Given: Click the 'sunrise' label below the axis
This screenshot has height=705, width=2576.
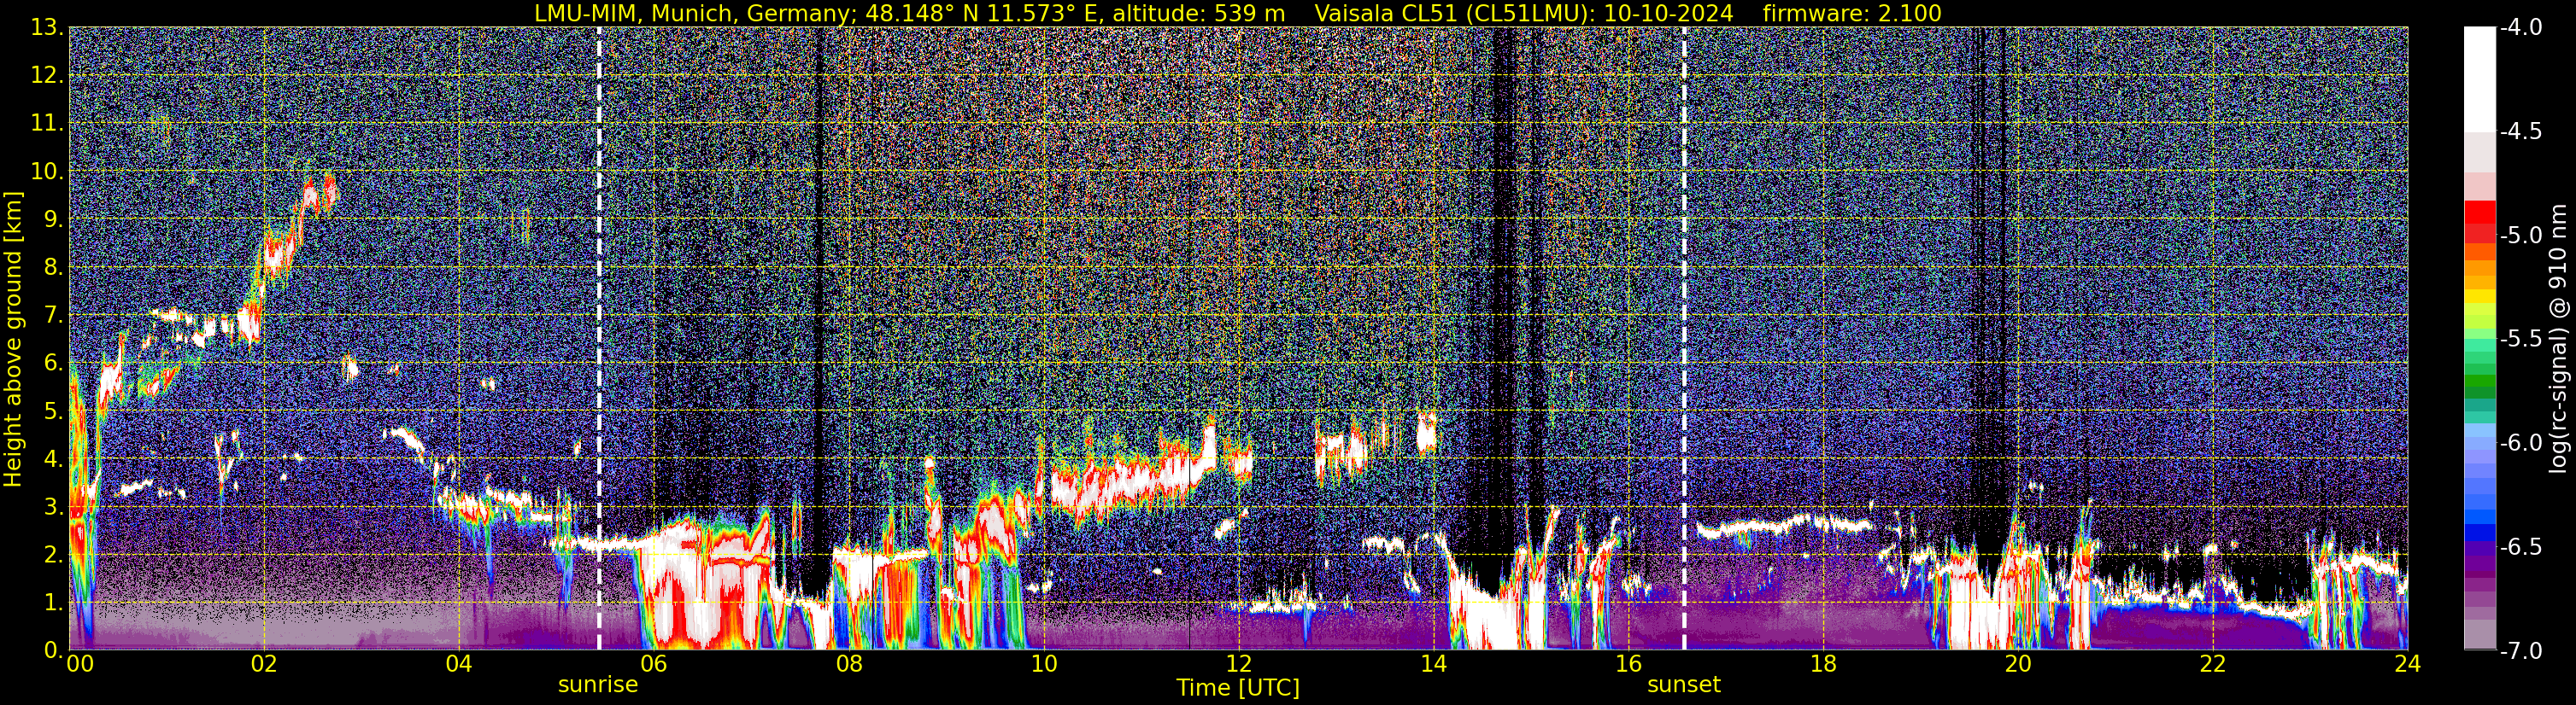Looking at the screenshot, I should [x=598, y=685].
